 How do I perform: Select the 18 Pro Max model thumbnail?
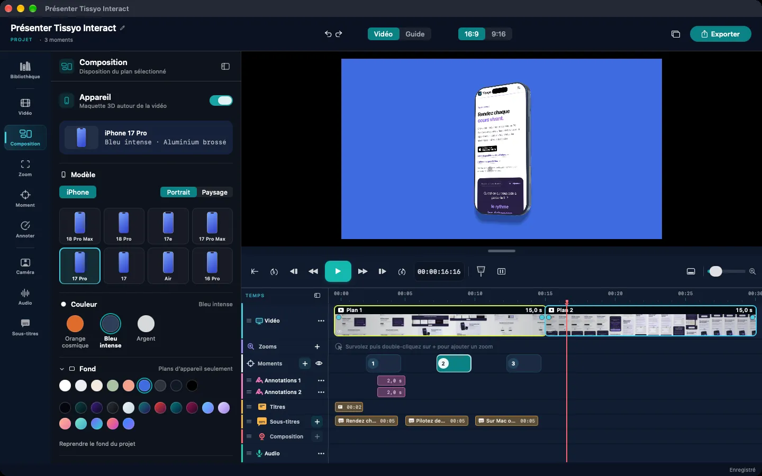tap(79, 226)
